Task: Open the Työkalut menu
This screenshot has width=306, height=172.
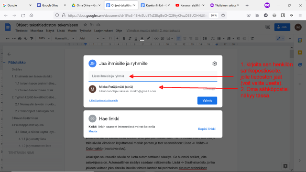Action: pyautogui.click(x=86, y=31)
